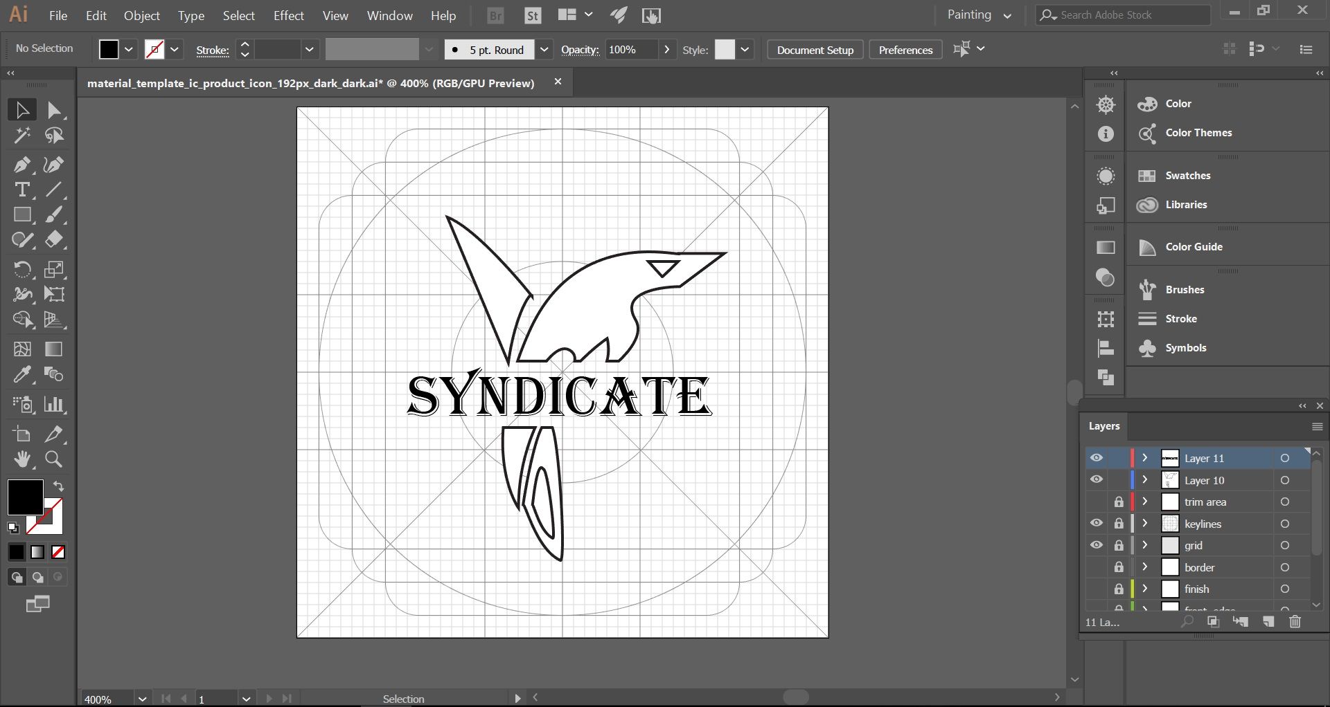Select the Blend tool

[x=54, y=375]
